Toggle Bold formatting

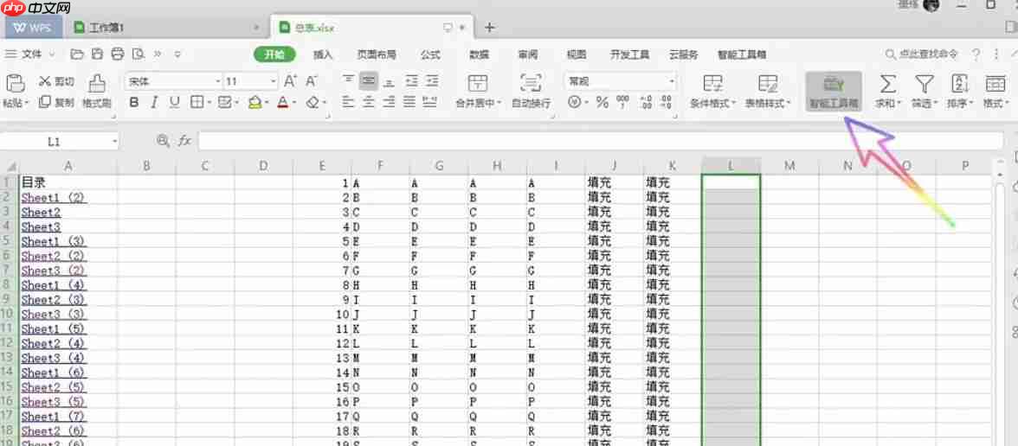click(x=134, y=102)
